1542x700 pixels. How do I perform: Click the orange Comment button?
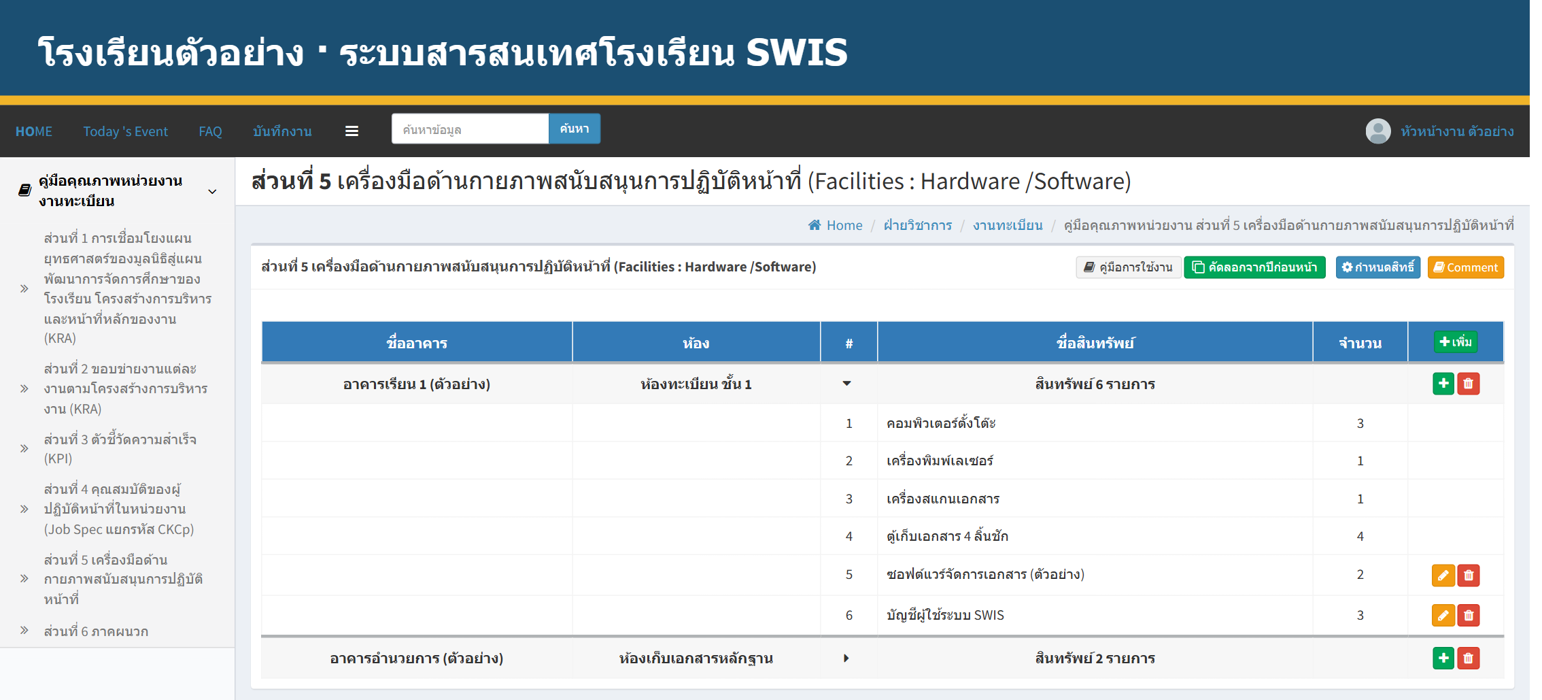click(1466, 267)
